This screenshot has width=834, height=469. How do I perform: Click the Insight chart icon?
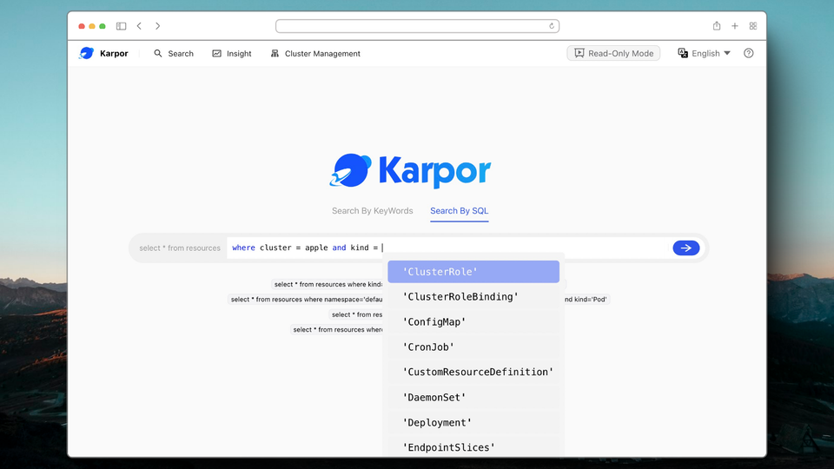[216, 53]
